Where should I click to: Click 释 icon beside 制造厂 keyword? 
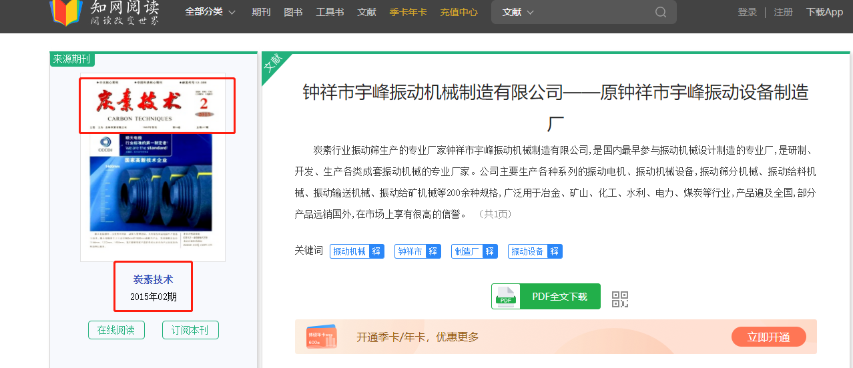(491, 251)
